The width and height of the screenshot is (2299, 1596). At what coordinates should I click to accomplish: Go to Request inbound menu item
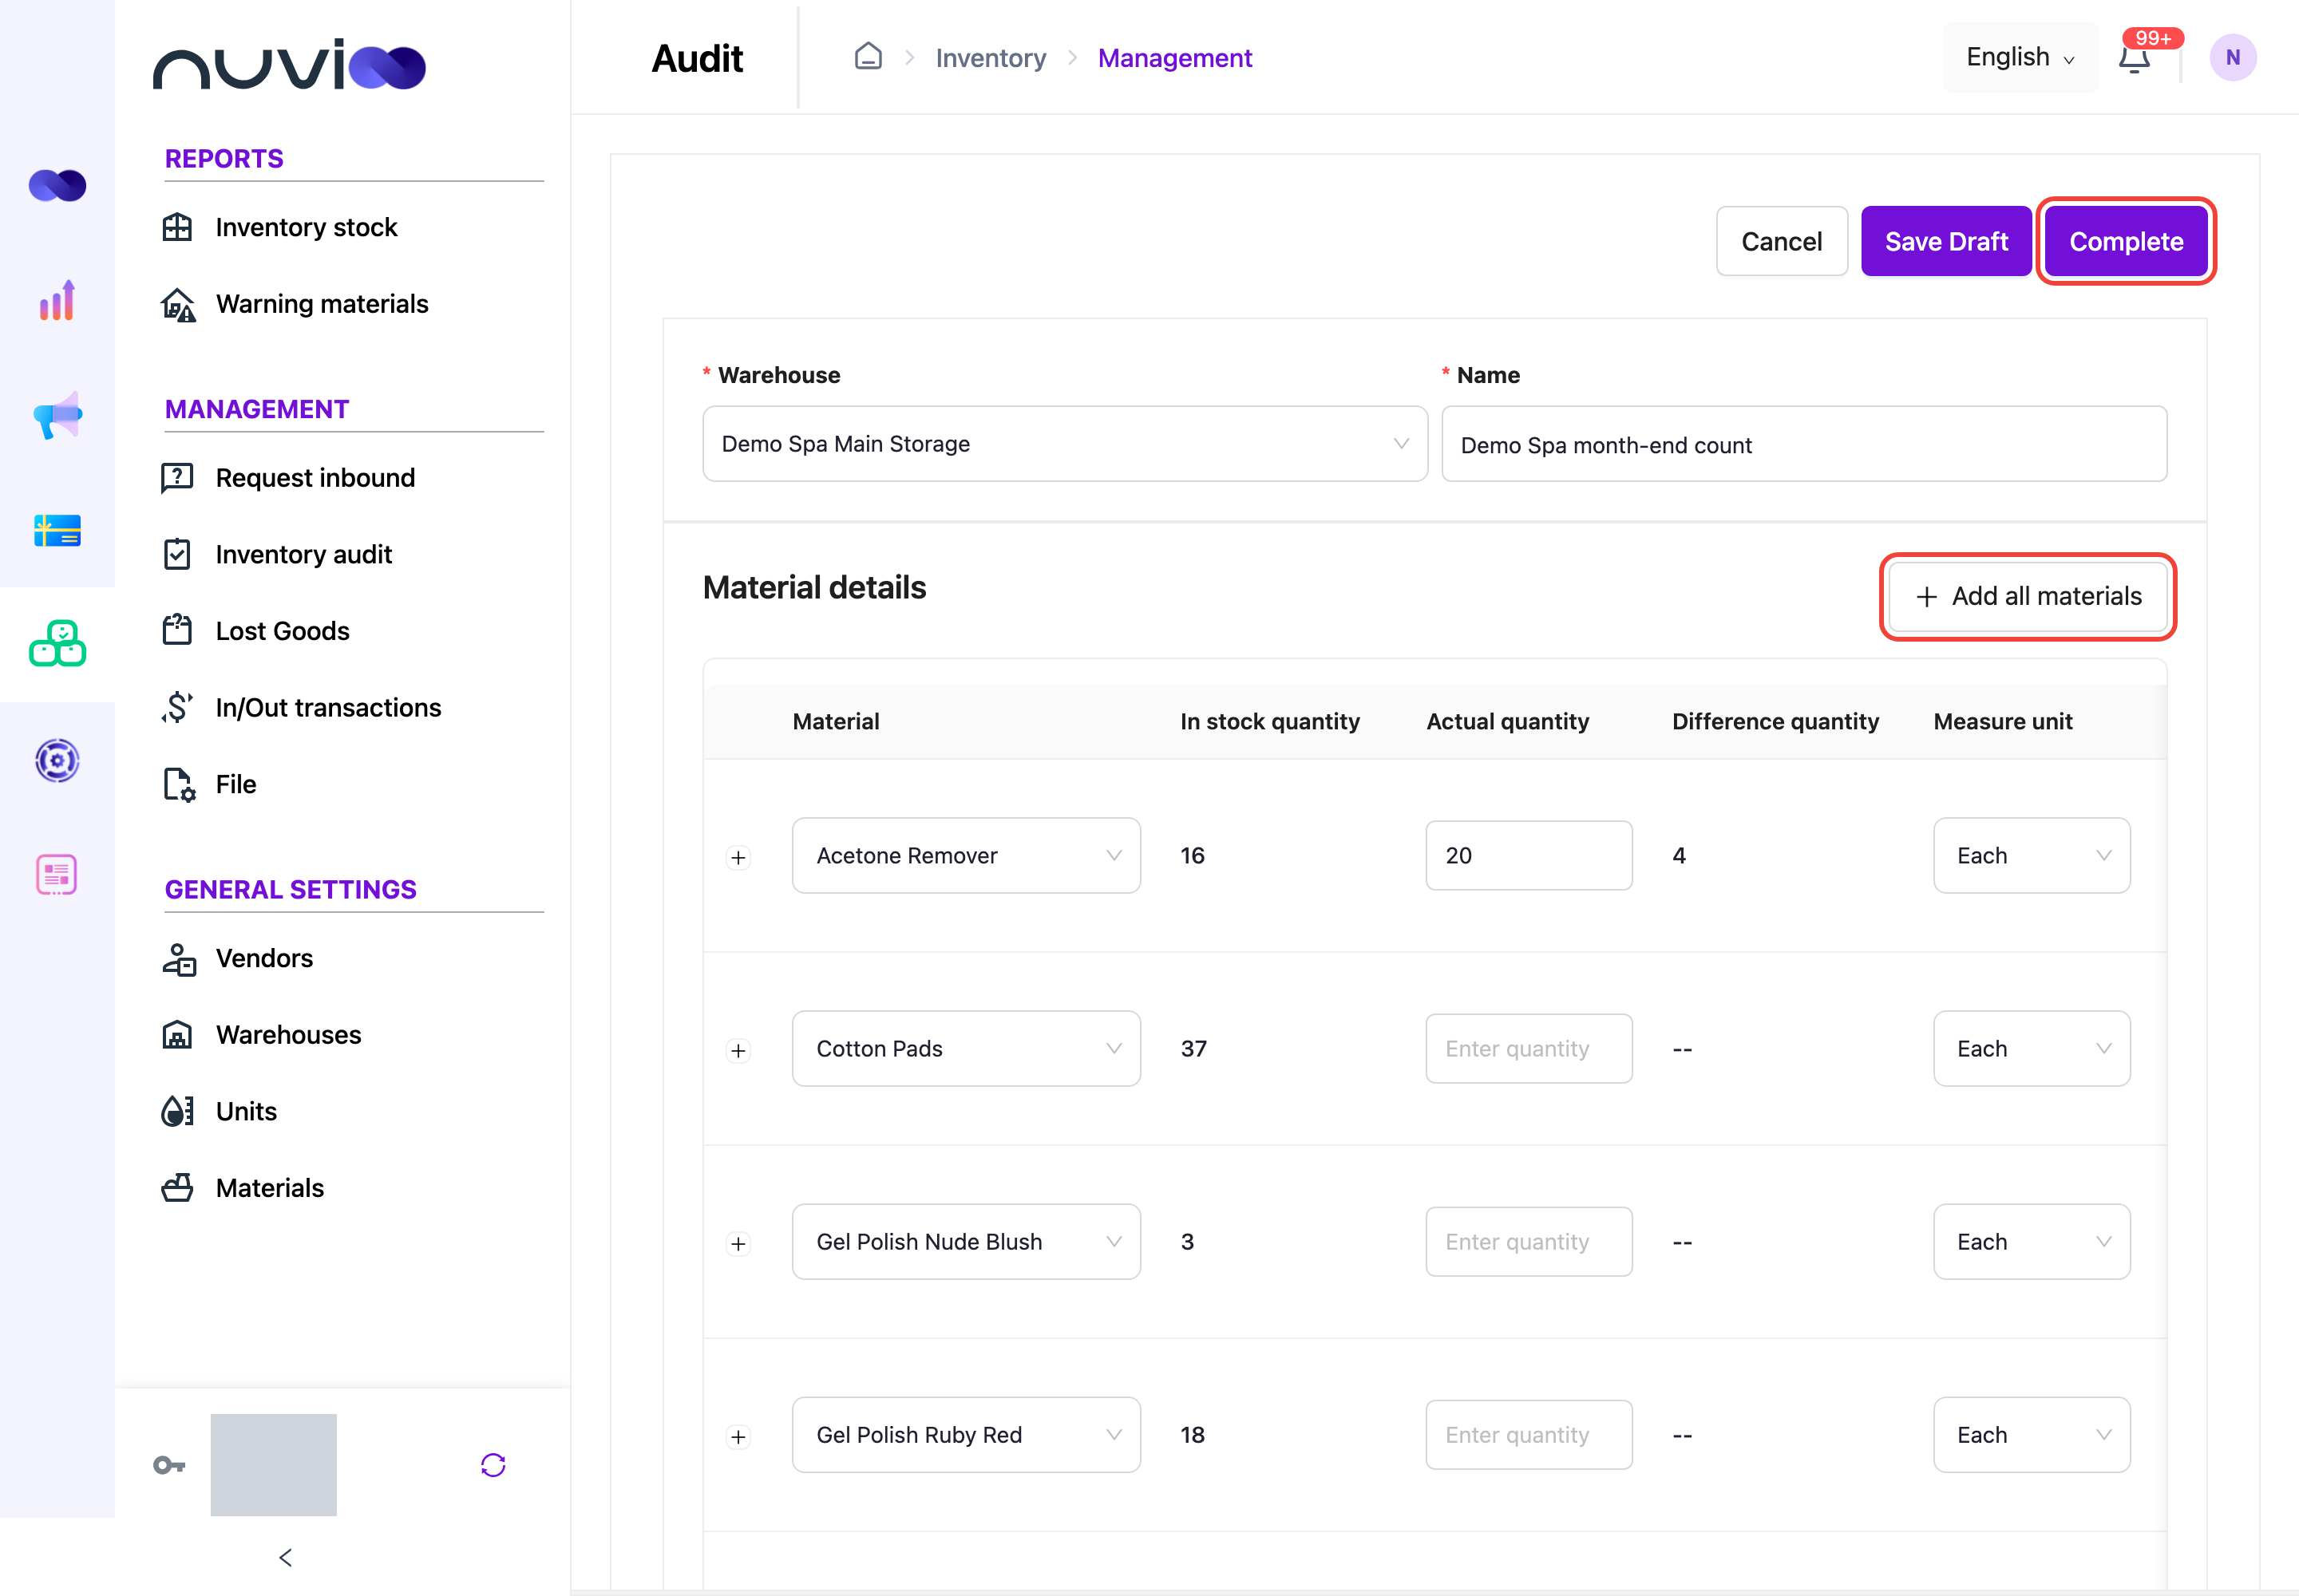pos(315,477)
